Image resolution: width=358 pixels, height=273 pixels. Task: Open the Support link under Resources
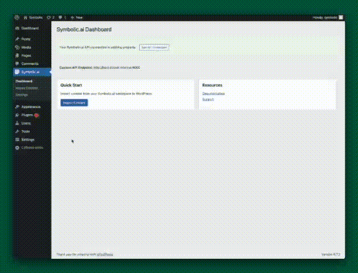click(x=208, y=100)
